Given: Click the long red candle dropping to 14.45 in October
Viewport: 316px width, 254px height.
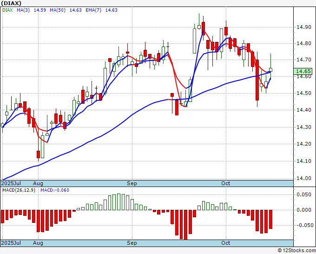Looking at the screenshot, I should 257,80.
